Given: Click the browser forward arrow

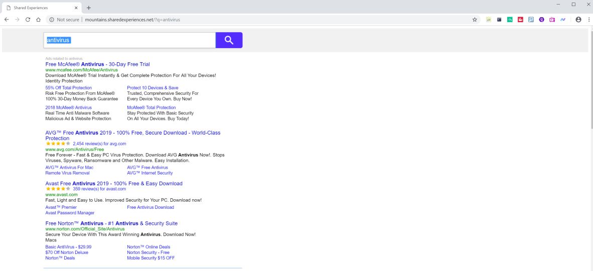Looking at the screenshot, I should (17, 20).
